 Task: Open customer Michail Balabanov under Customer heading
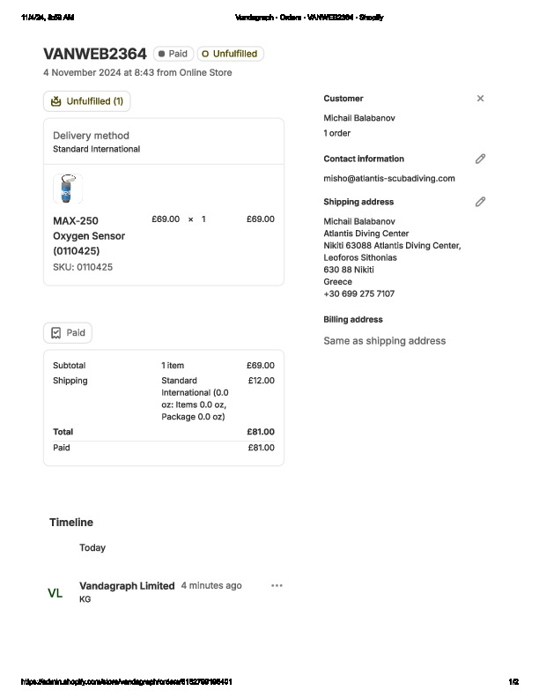pyautogui.click(x=360, y=117)
